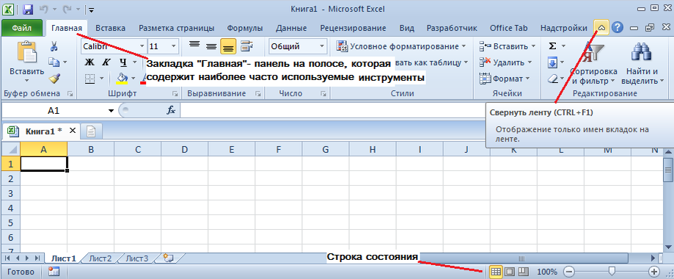Open Найти и выделить binoculars
The image size is (674, 279).
click(x=642, y=63)
